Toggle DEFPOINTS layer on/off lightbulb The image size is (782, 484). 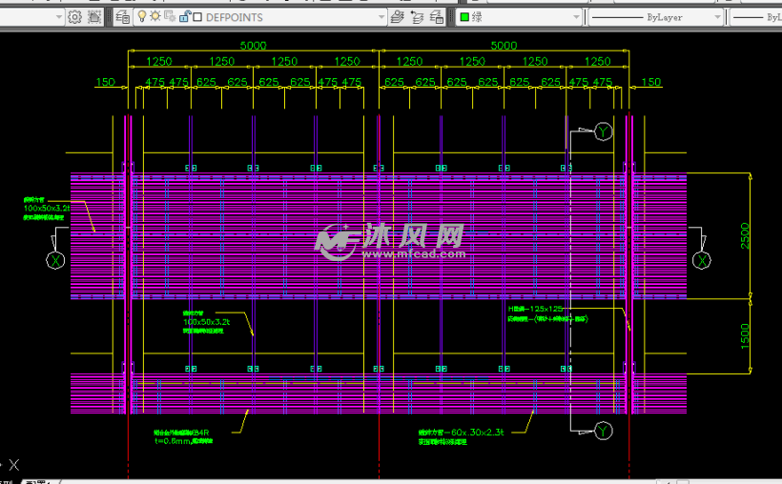[142, 17]
